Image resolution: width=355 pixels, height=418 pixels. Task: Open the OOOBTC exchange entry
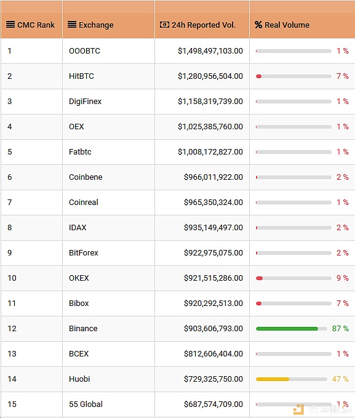[84, 51]
